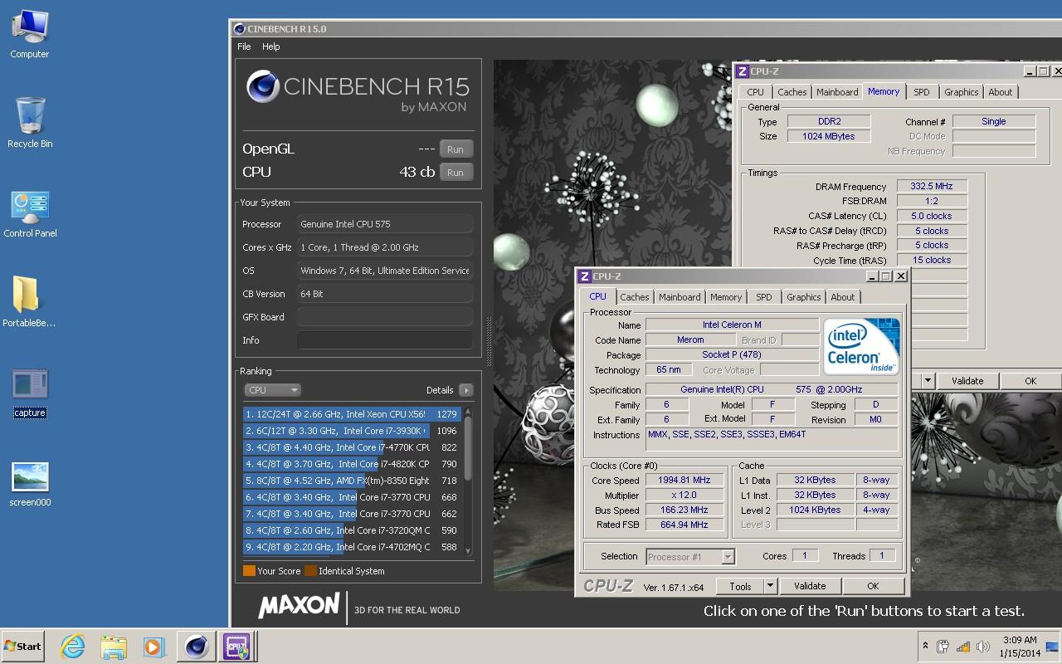
Task: Open Memory tab in front CPU-Z window
Action: click(x=726, y=297)
